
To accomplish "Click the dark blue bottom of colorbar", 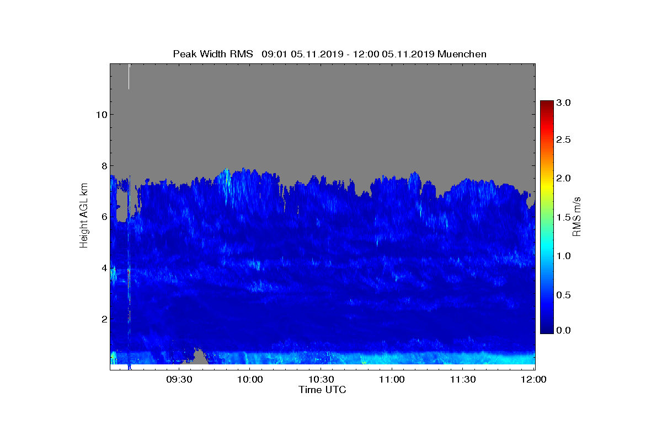I will point(547,330).
